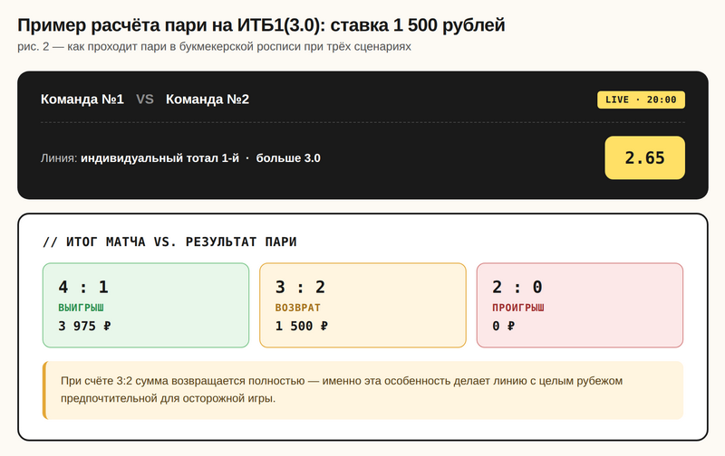Click the 0 ₽ loss amount
725x456 pixels.
(503, 326)
